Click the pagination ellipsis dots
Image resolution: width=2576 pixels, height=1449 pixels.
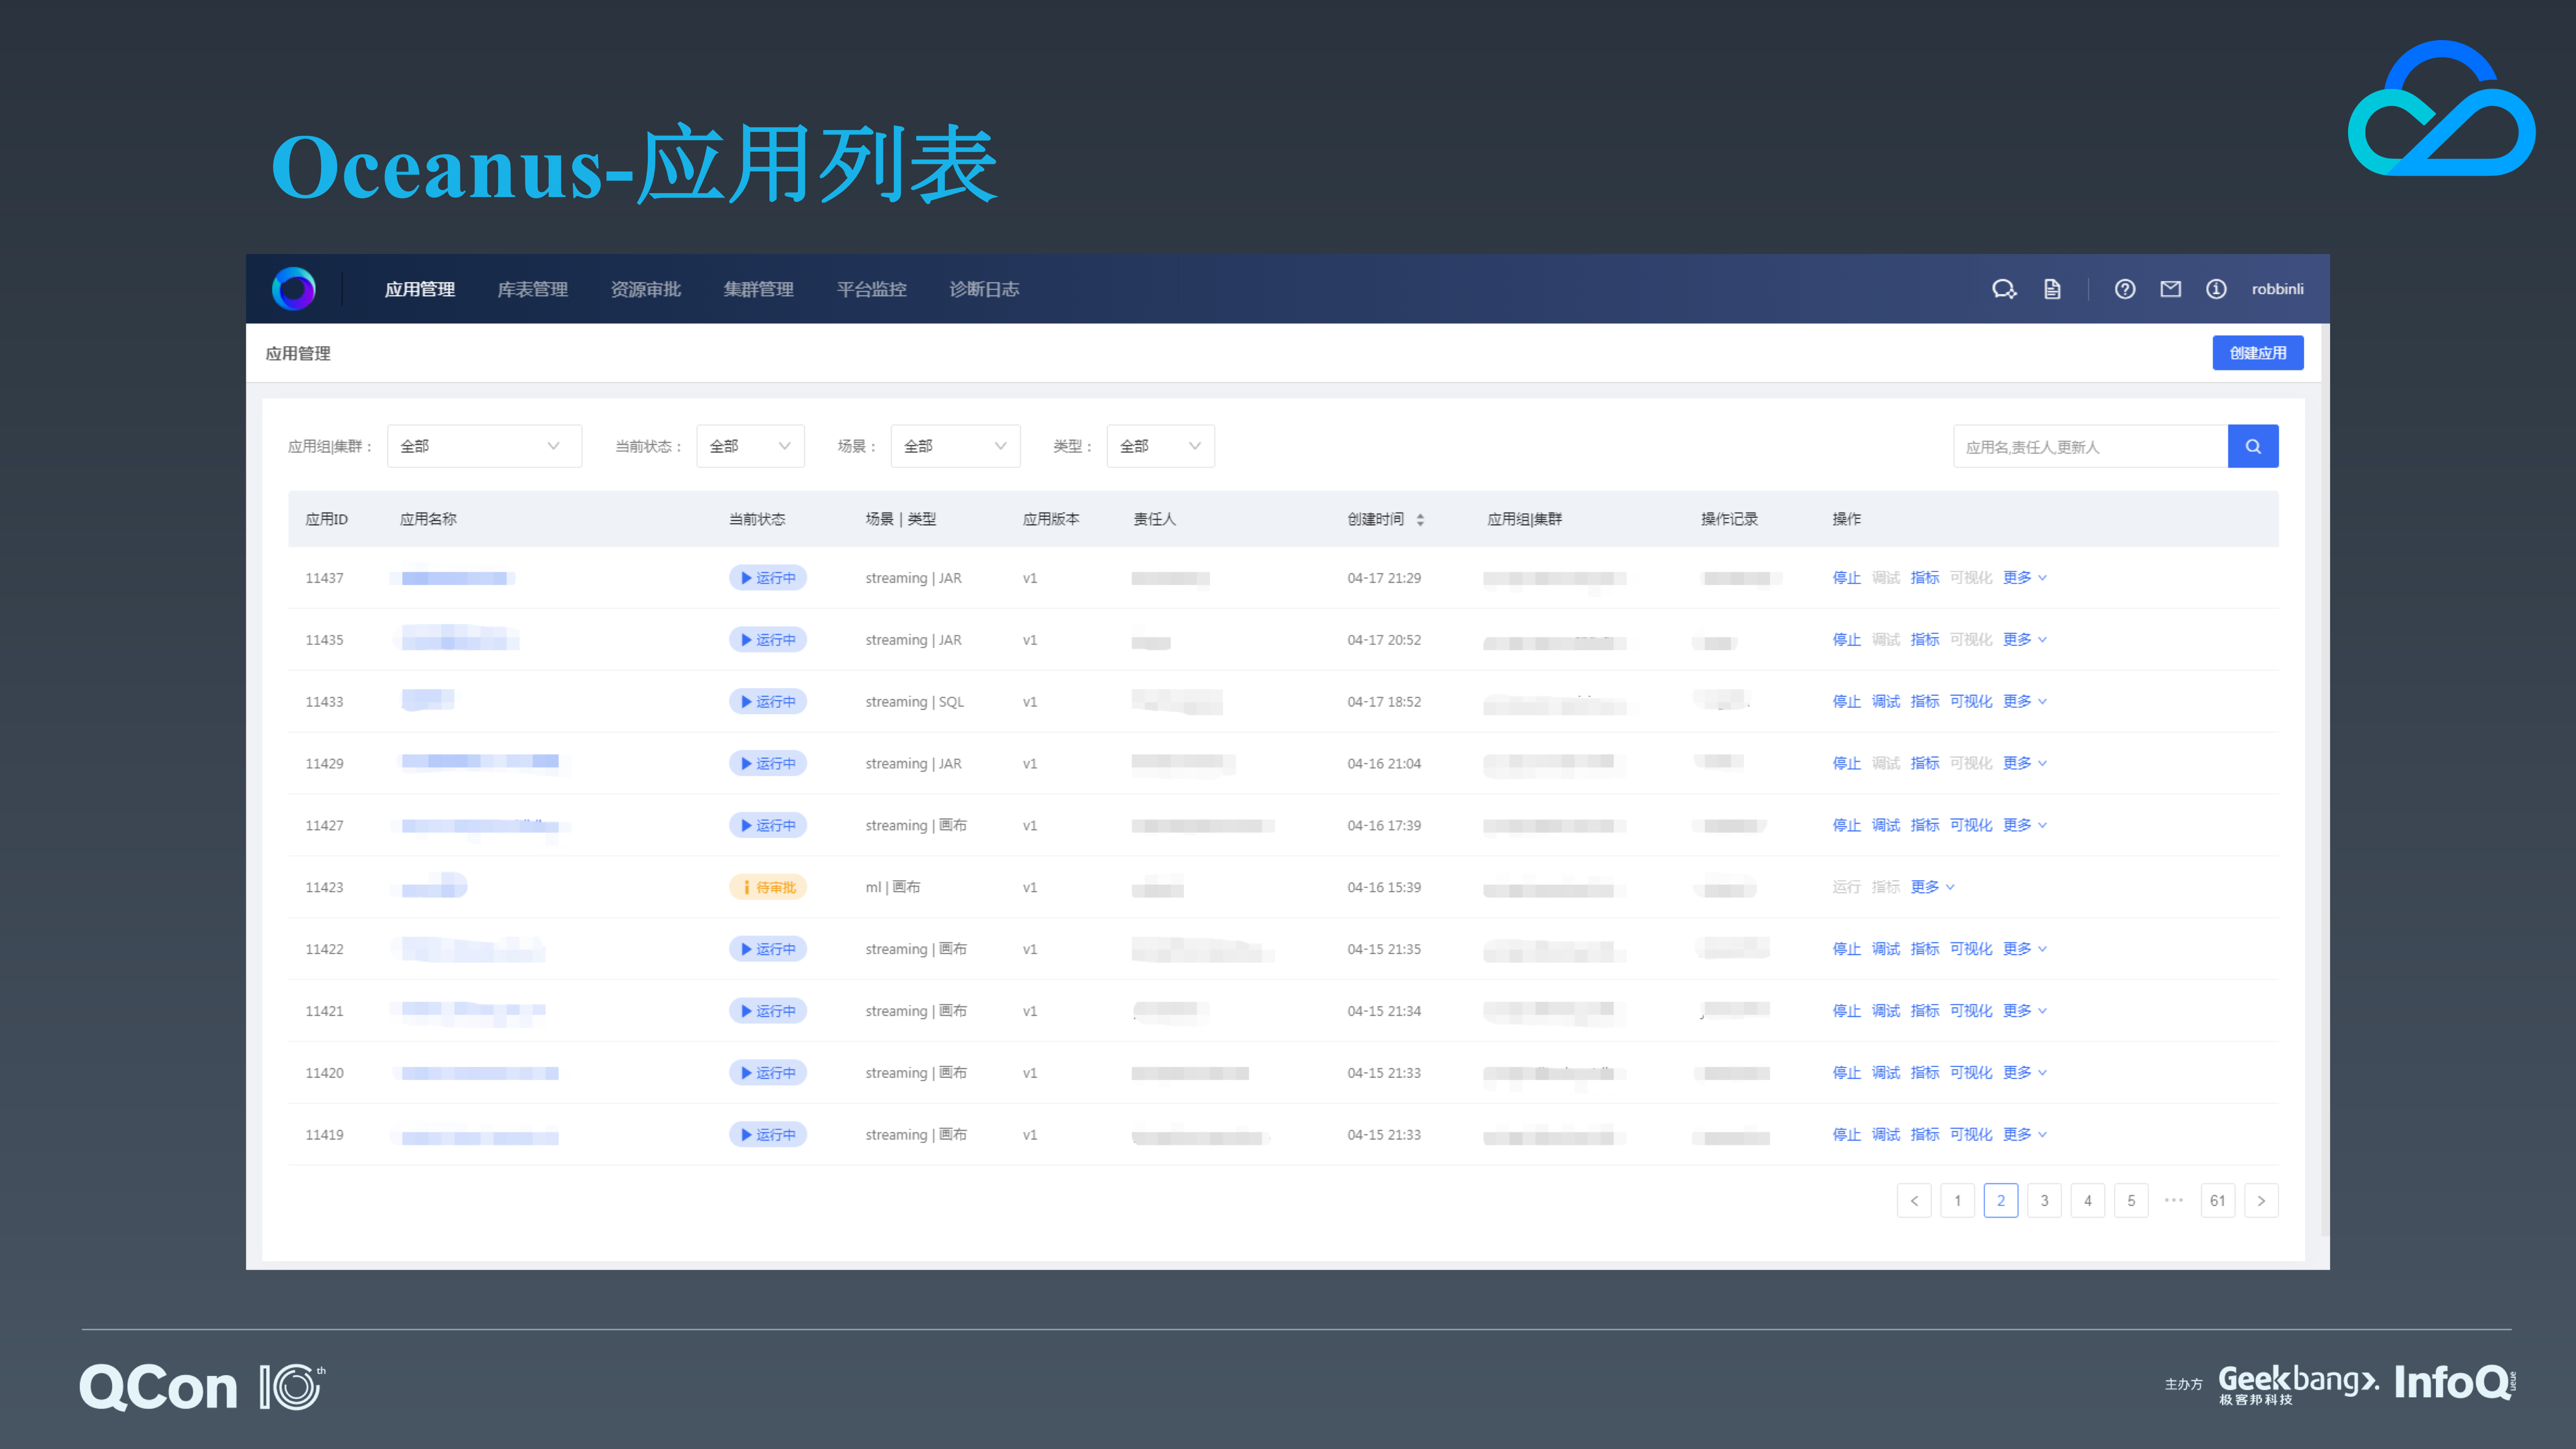[2174, 1200]
